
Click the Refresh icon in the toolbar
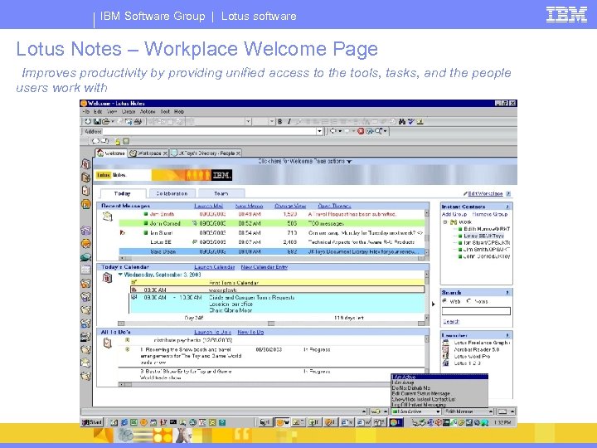(368, 131)
